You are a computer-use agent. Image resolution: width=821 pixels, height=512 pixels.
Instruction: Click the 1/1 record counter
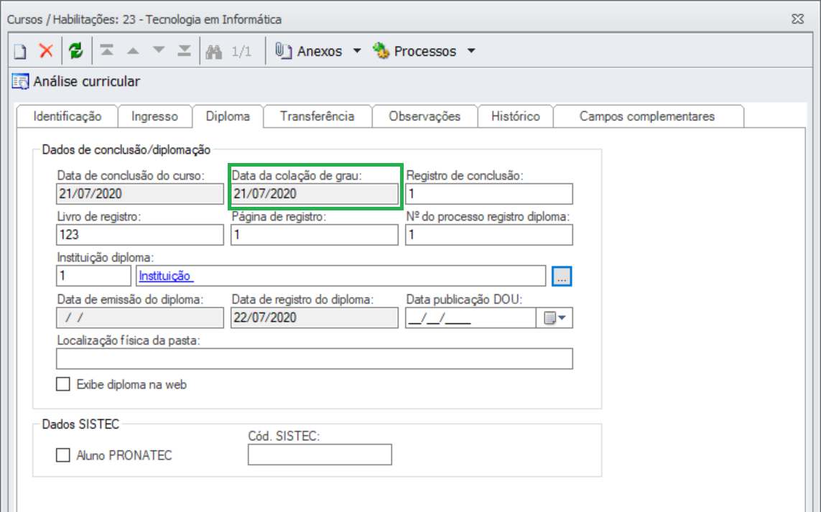click(x=241, y=51)
